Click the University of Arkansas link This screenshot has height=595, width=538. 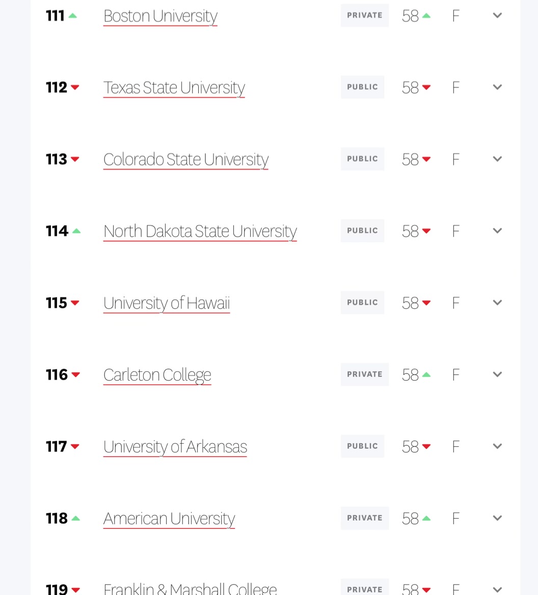point(175,447)
